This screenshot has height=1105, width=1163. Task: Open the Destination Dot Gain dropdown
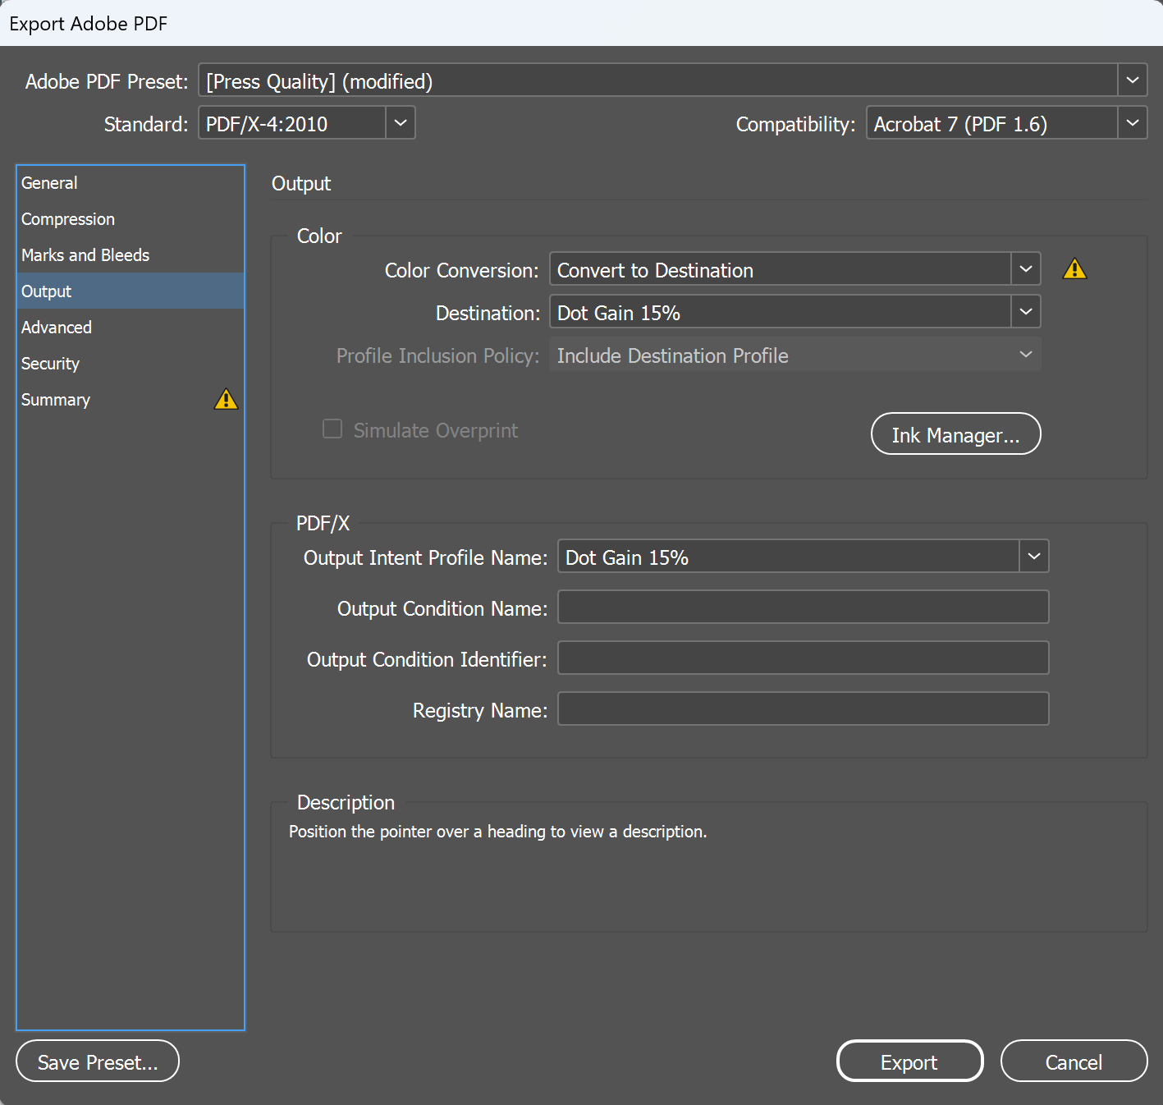[1025, 312]
